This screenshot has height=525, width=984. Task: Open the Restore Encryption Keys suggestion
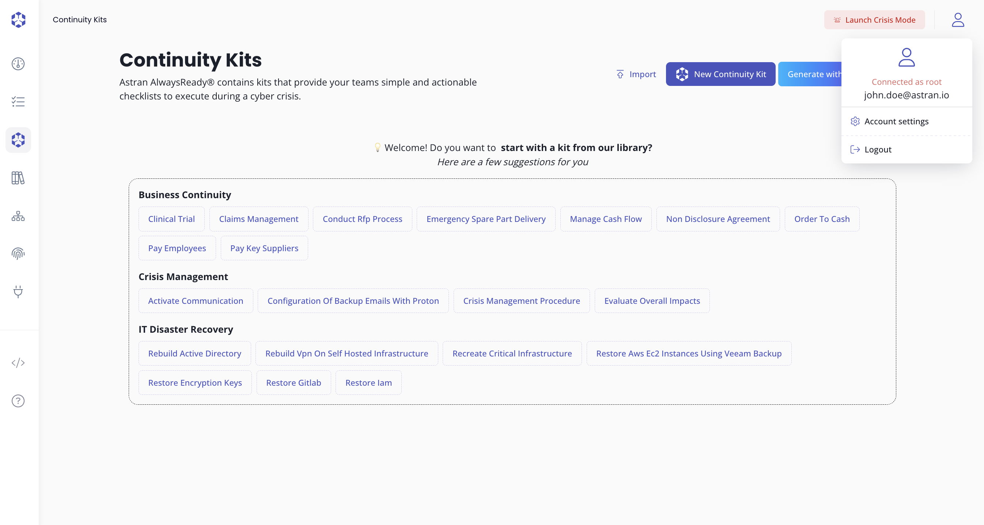coord(195,382)
